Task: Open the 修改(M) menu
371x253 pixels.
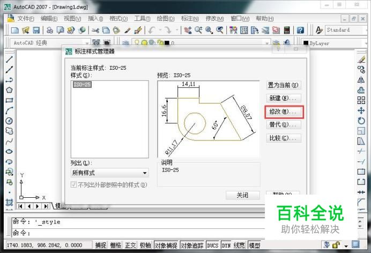Action: pos(214,18)
